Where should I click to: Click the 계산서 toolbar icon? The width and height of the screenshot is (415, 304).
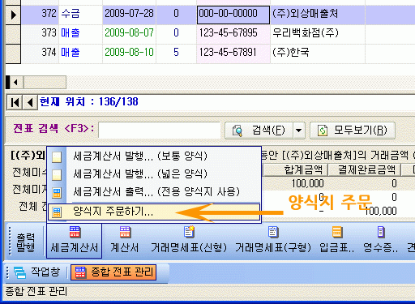coord(125,240)
